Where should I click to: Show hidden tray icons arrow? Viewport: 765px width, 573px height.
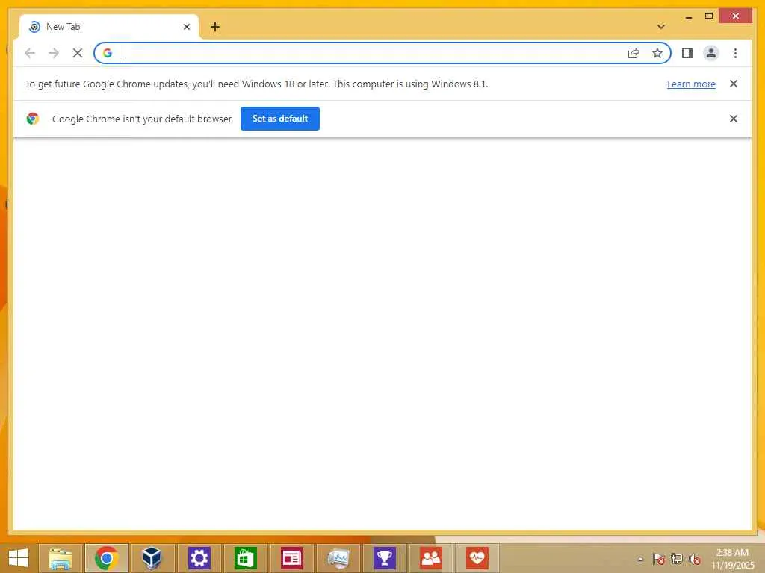[640, 559]
